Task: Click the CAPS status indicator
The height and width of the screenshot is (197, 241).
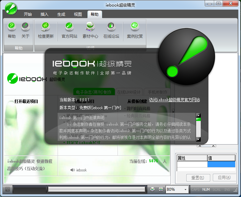Action: [x=195, y=189]
